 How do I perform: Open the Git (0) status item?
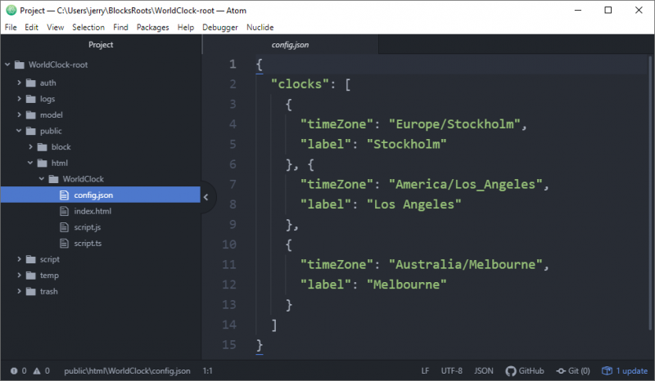(573, 370)
